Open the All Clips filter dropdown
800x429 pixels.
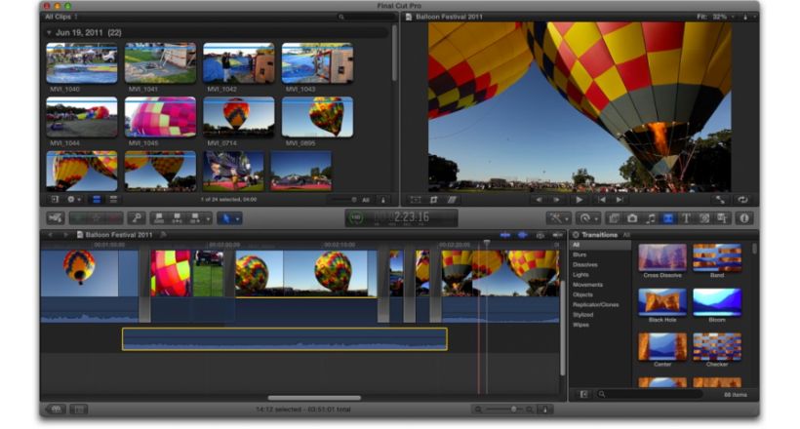point(60,17)
